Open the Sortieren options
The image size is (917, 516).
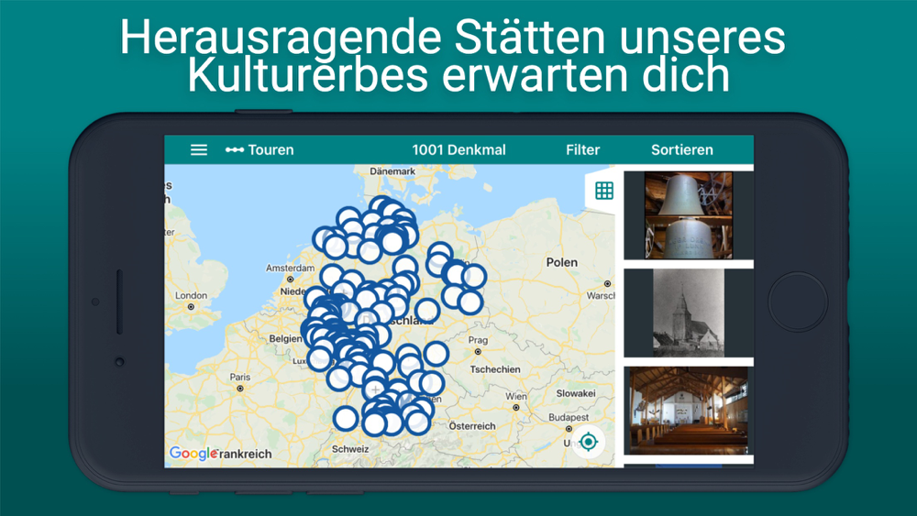point(682,149)
